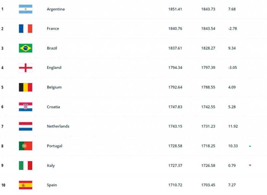Click England's previous points 1797.39
This screenshot has height=195, width=267.
click(208, 68)
